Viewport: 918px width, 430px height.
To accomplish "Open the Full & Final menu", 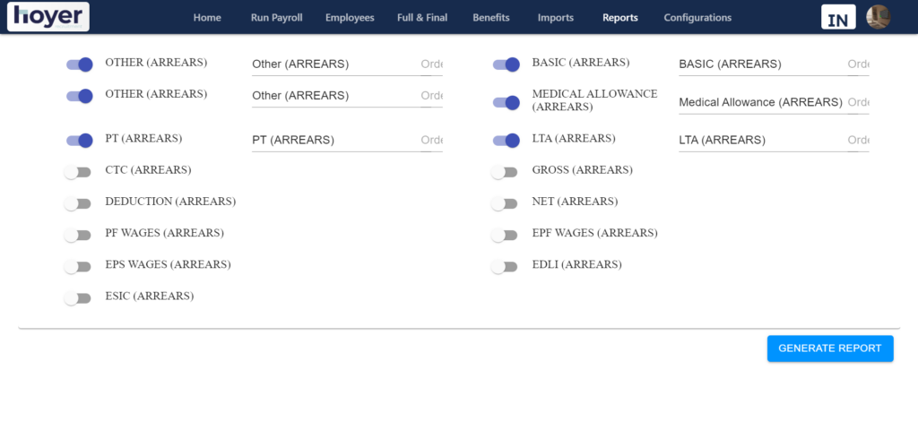I will pyautogui.click(x=422, y=18).
